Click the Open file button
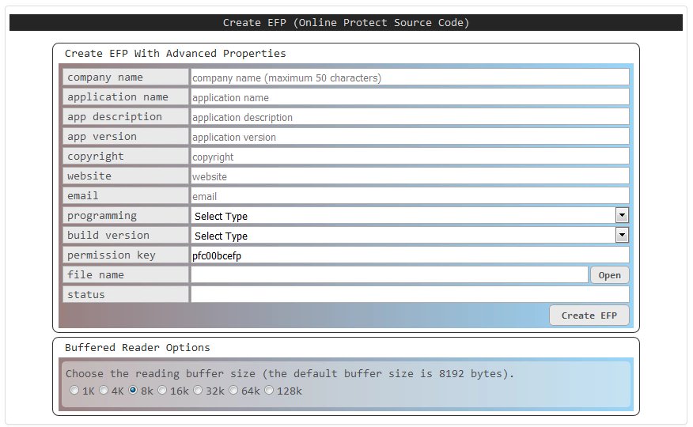 tap(609, 275)
